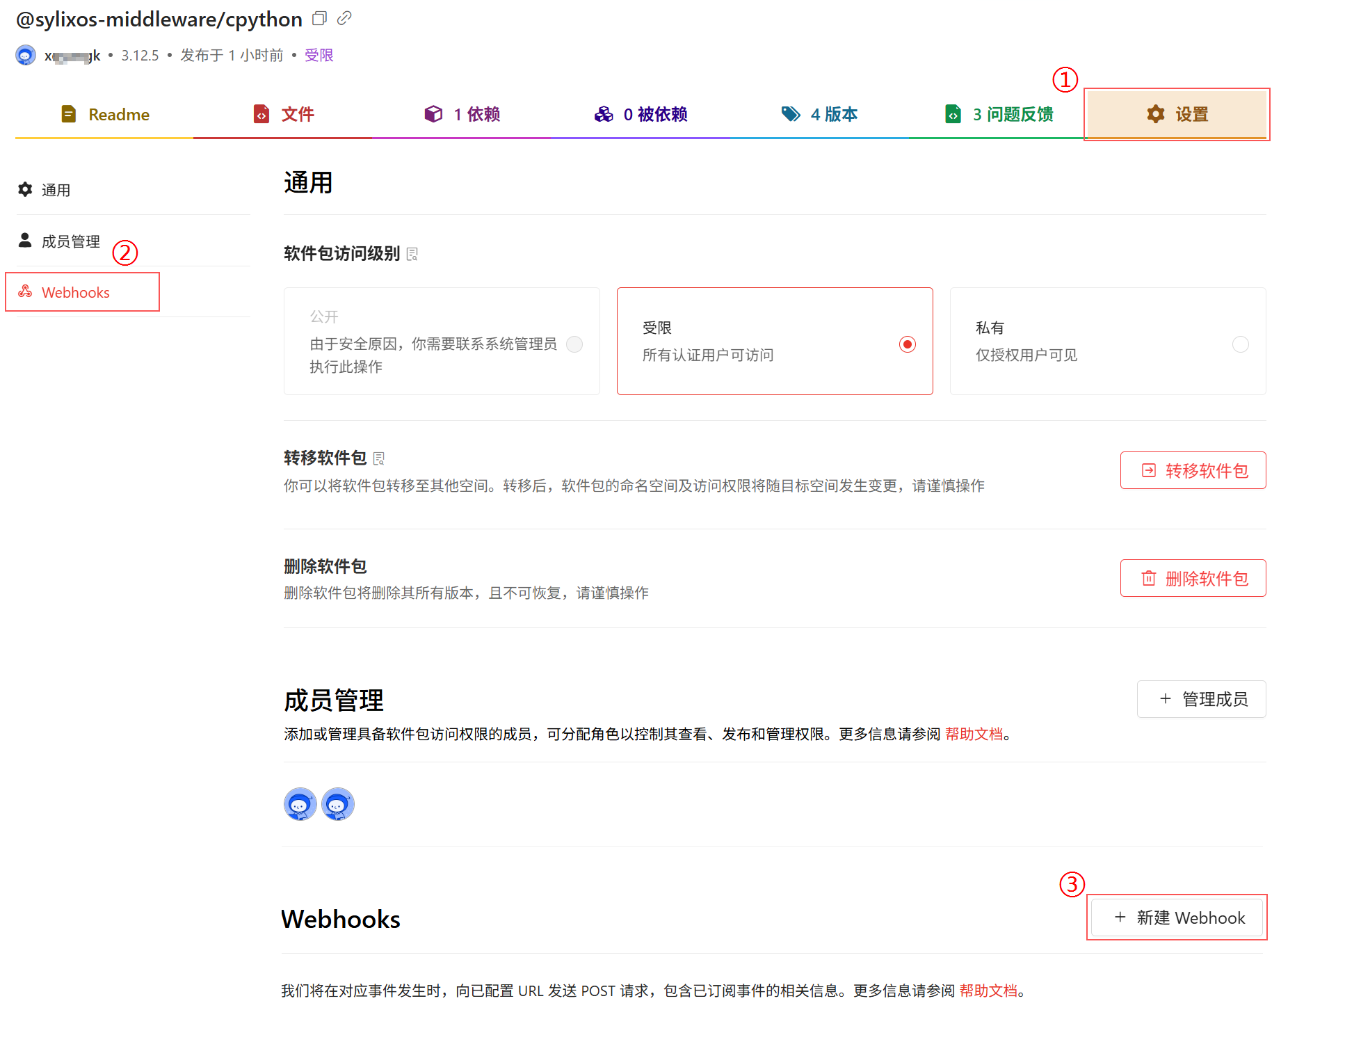Select 受限 access level radio button
The image size is (1345, 1042).
coord(907,344)
